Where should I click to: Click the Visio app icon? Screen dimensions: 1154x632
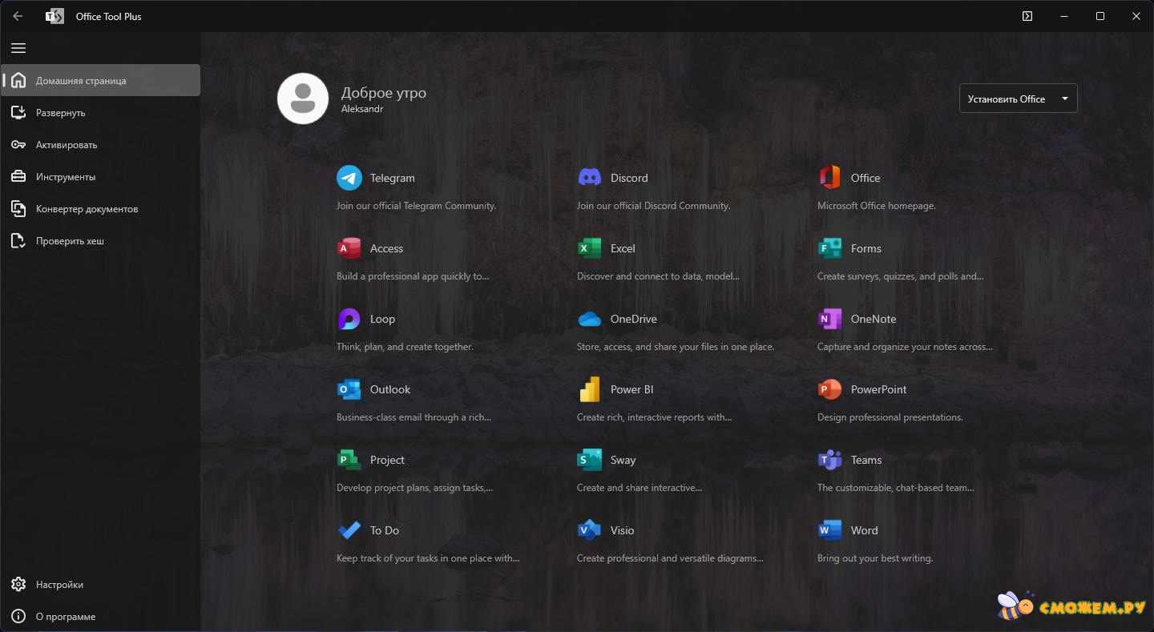[590, 530]
